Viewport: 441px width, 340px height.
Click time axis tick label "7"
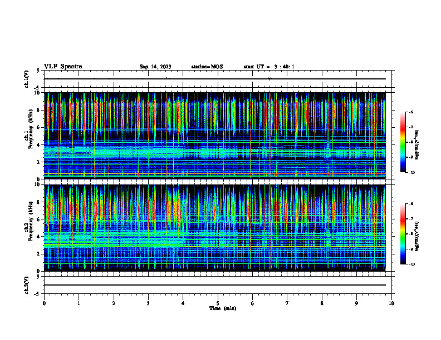tap(287, 303)
